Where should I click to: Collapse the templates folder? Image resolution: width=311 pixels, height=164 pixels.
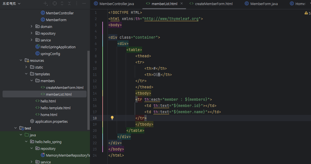tap(26, 74)
